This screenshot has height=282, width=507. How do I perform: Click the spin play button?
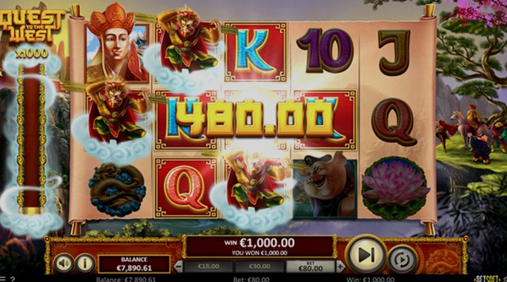point(366,255)
